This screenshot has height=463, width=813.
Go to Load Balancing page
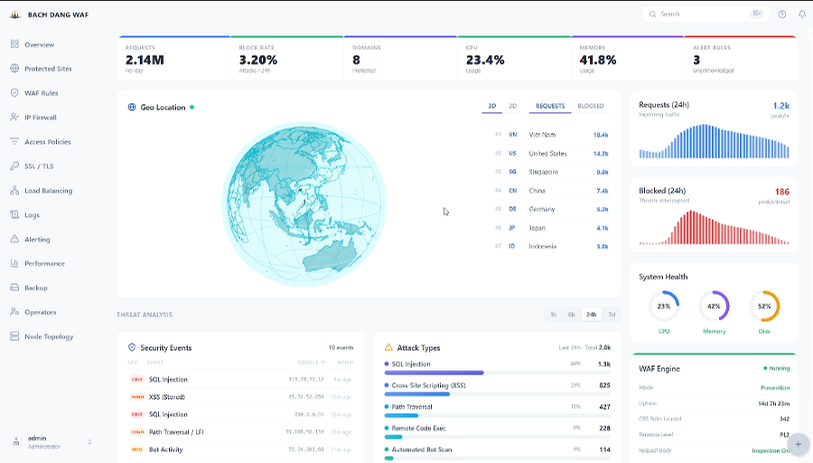click(x=49, y=191)
